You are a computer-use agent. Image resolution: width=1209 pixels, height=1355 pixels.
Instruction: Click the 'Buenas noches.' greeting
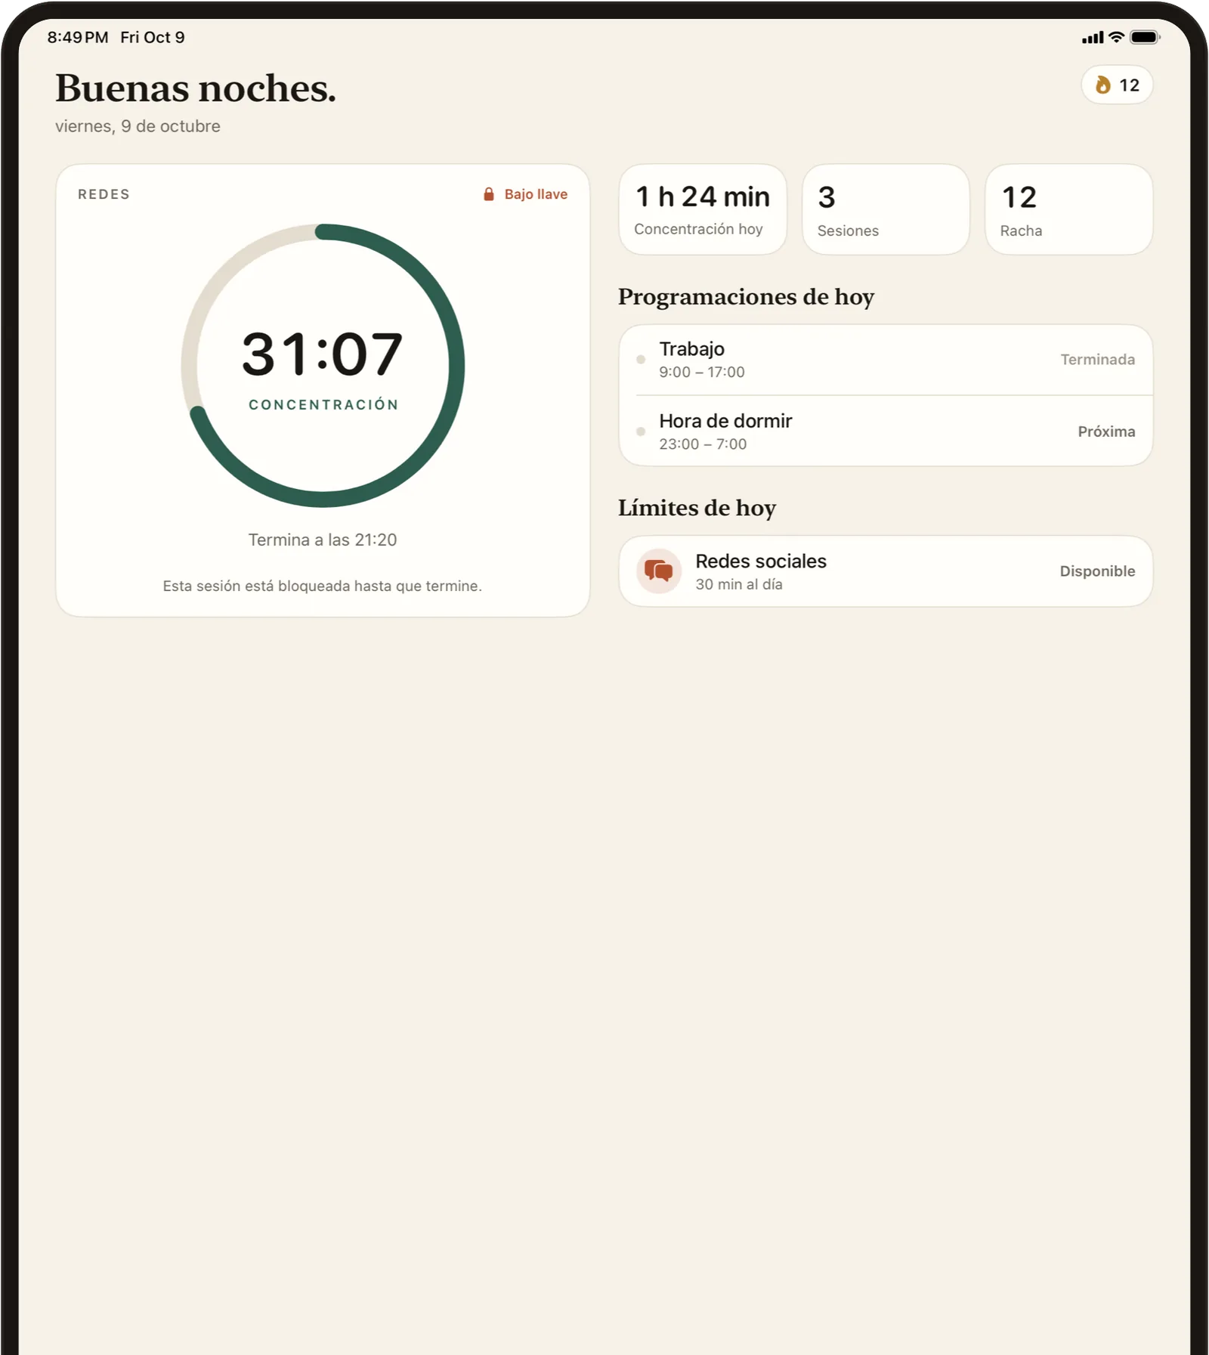(x=196, y=88)
